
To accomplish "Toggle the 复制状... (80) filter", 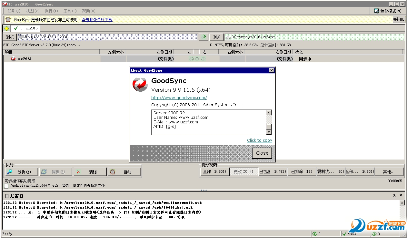I will point(331,172).
